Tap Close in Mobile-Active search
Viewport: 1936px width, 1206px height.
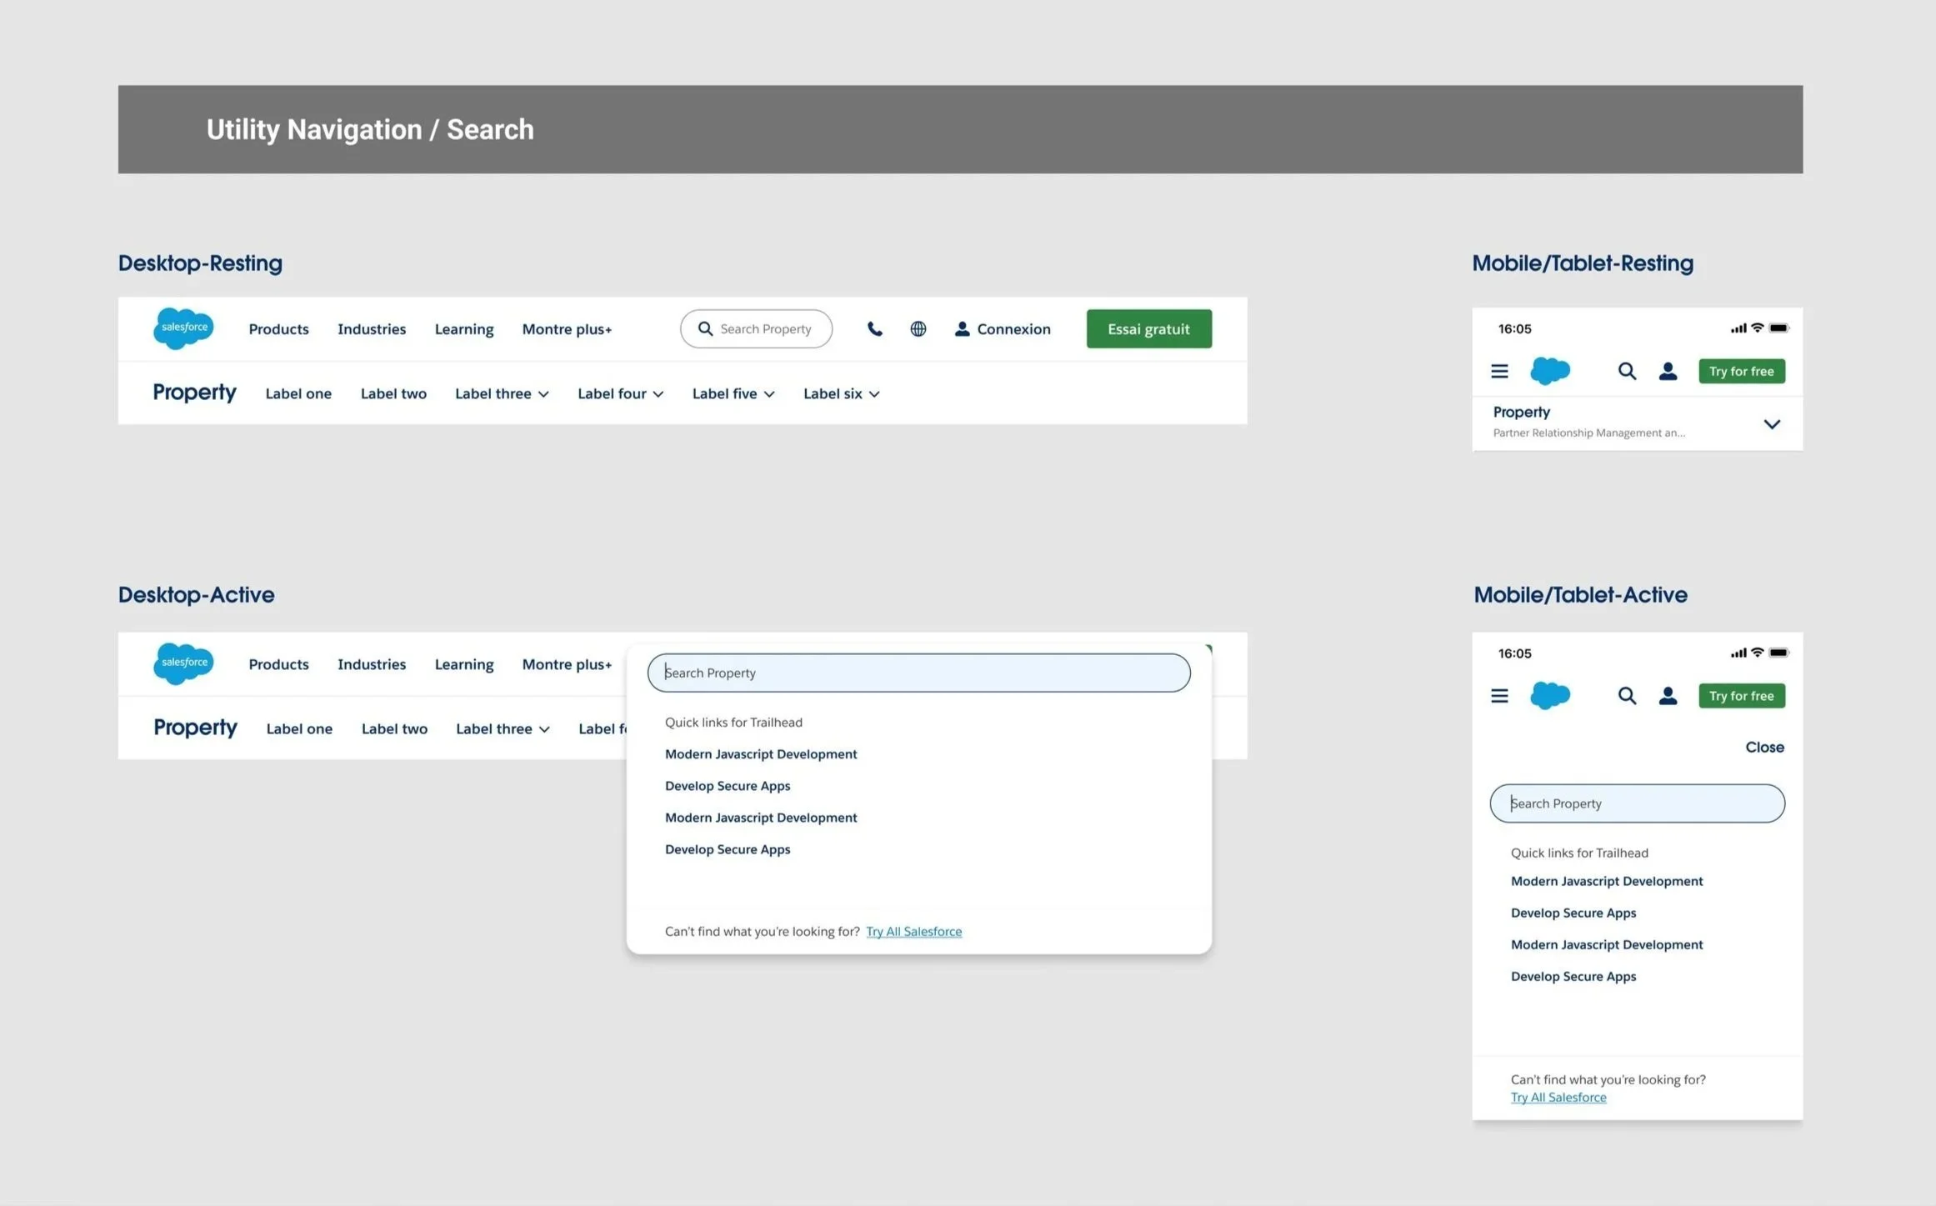(x=1764, y=748)
